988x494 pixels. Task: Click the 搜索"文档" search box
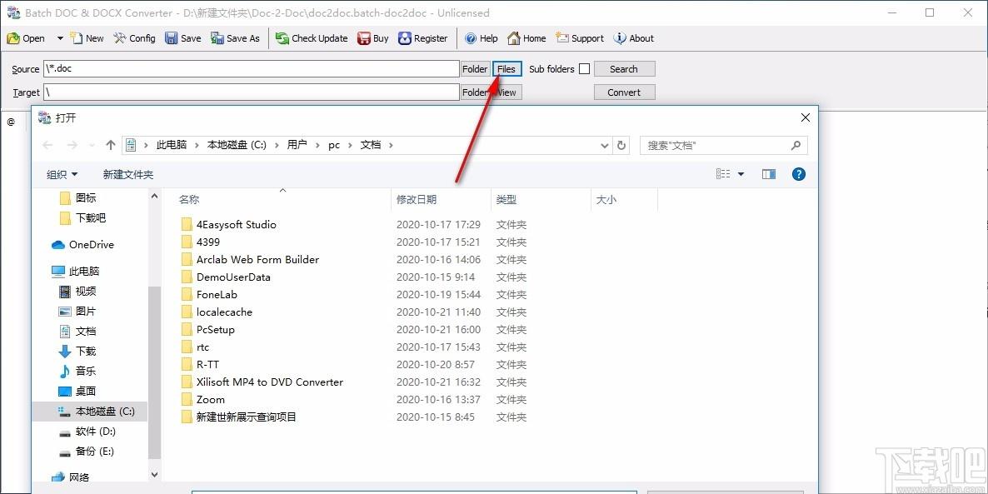[723, 145]
